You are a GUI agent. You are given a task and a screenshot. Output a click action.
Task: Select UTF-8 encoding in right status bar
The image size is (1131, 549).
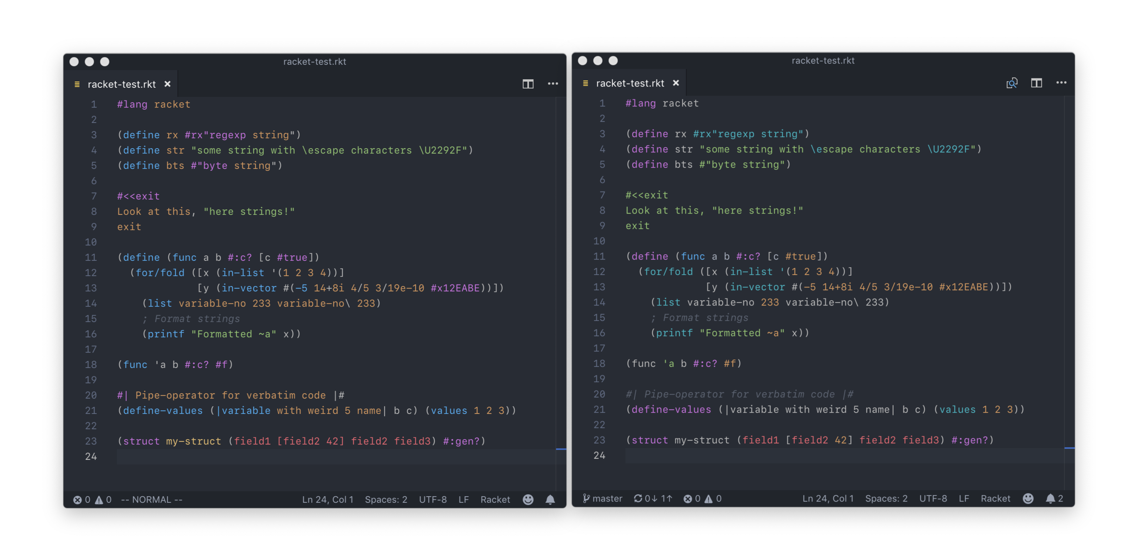pyautogui.click(x=933, y=498)
